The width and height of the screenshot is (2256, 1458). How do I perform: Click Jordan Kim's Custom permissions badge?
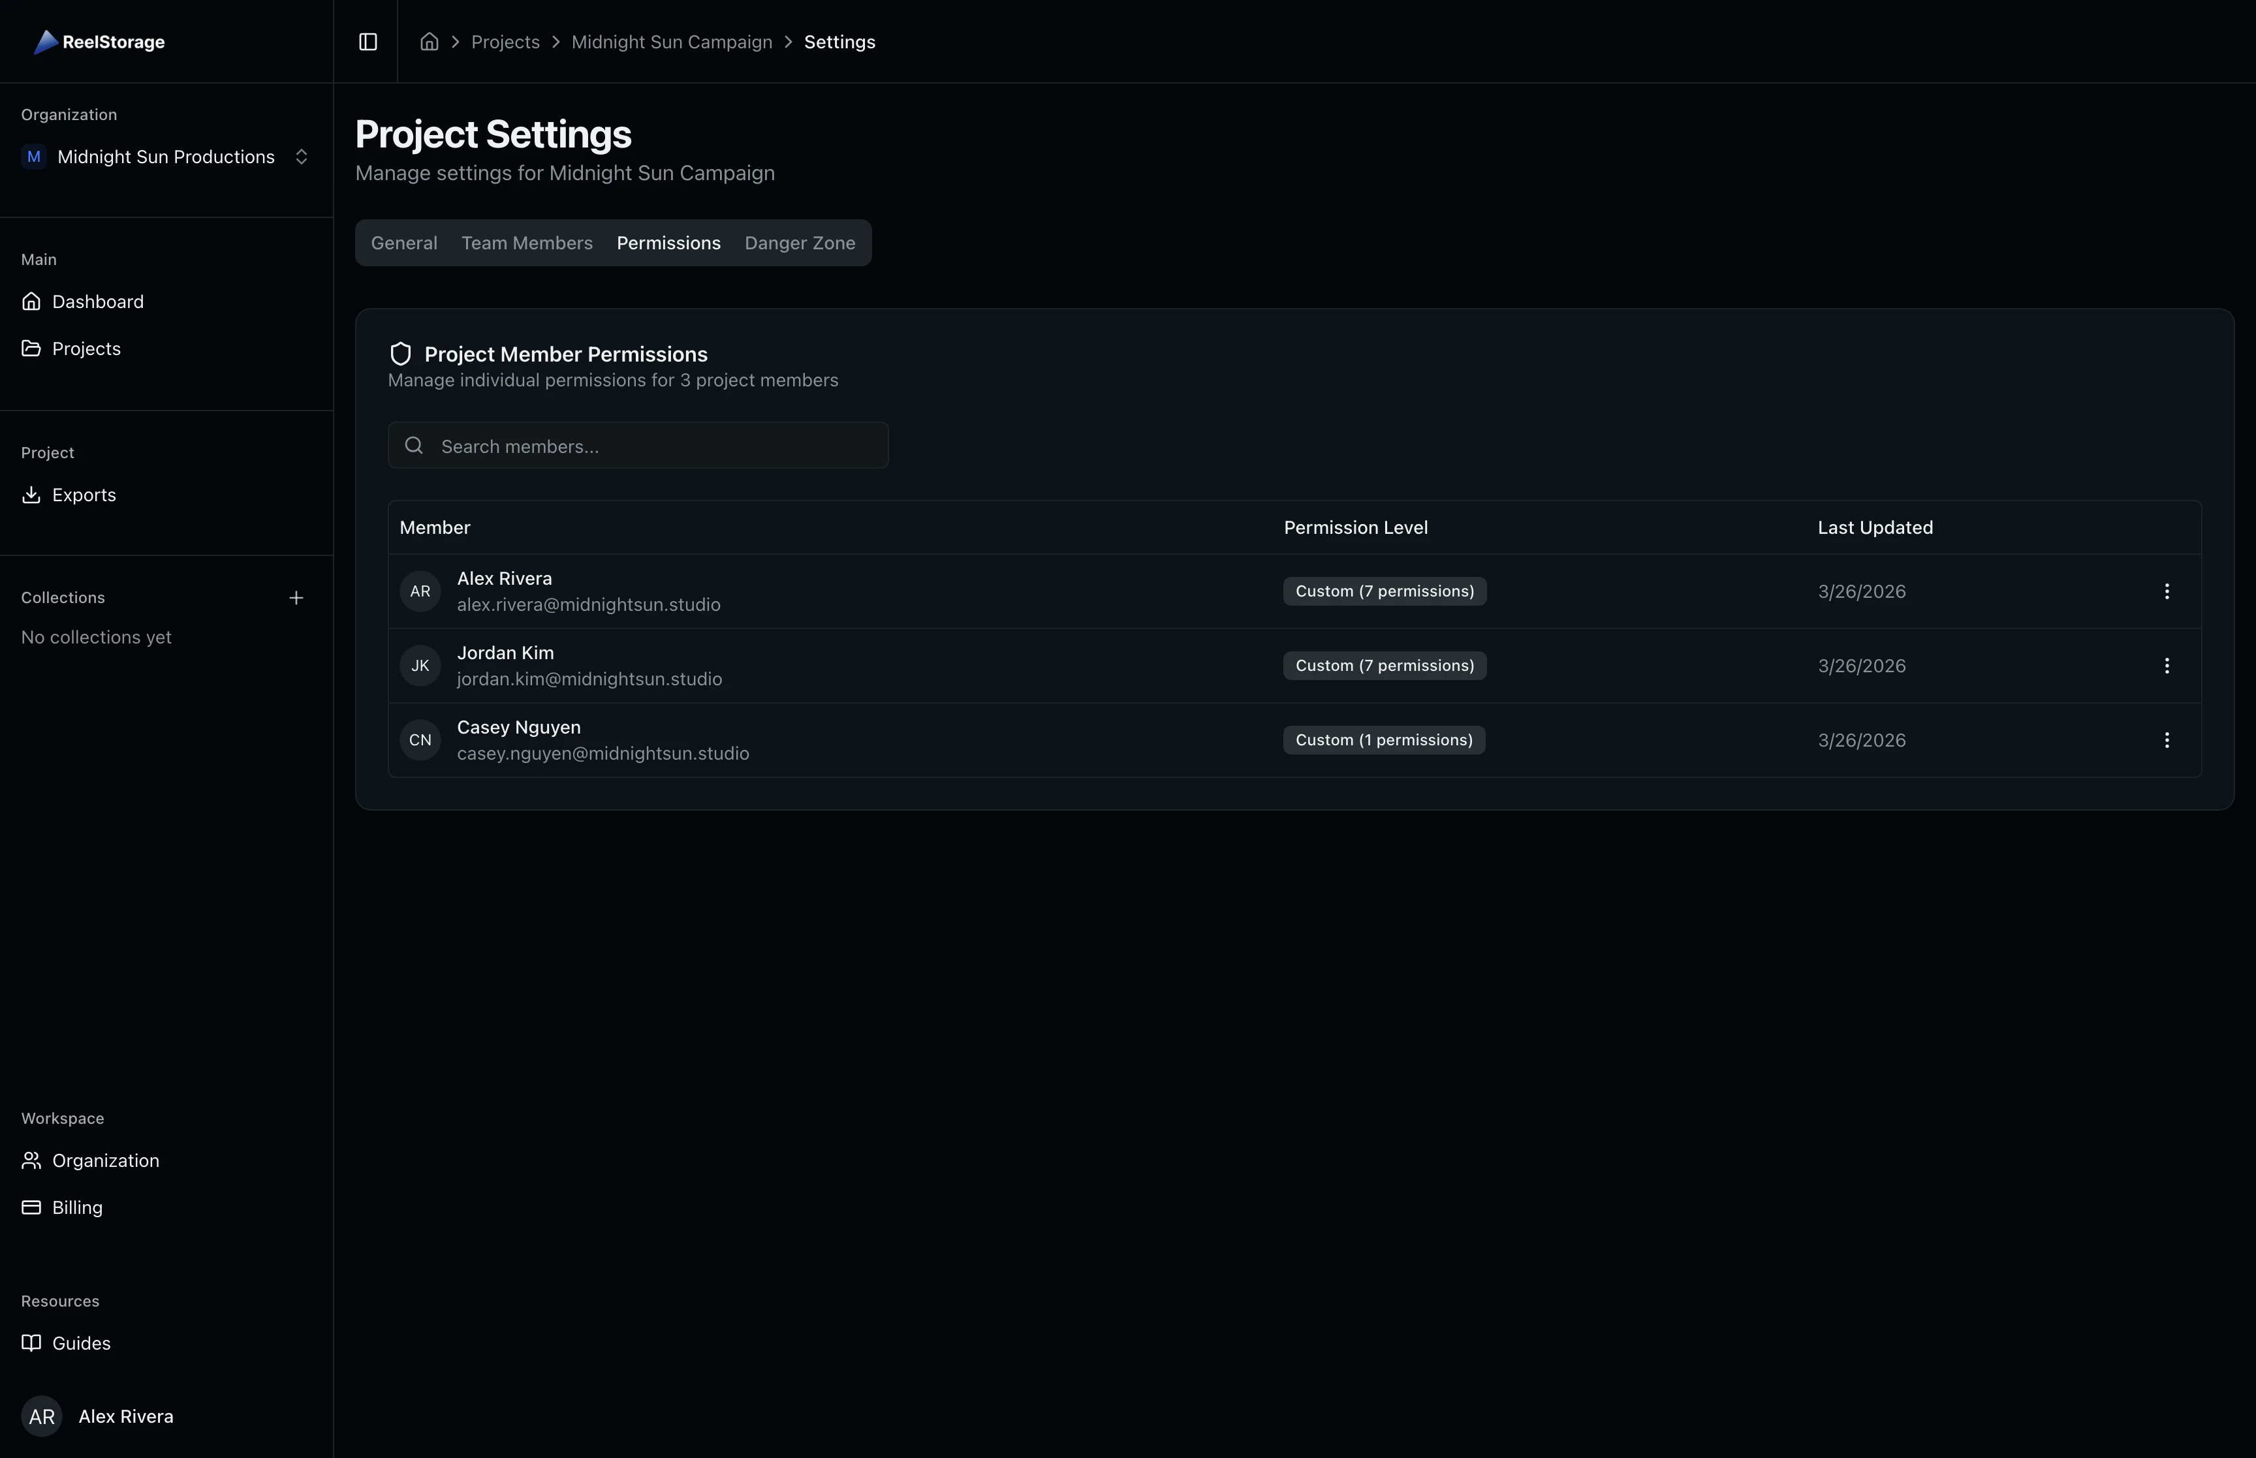coord(1384,664)
